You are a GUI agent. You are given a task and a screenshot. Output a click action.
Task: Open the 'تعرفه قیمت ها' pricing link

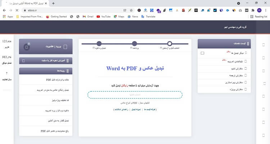[x=150, y=109]
